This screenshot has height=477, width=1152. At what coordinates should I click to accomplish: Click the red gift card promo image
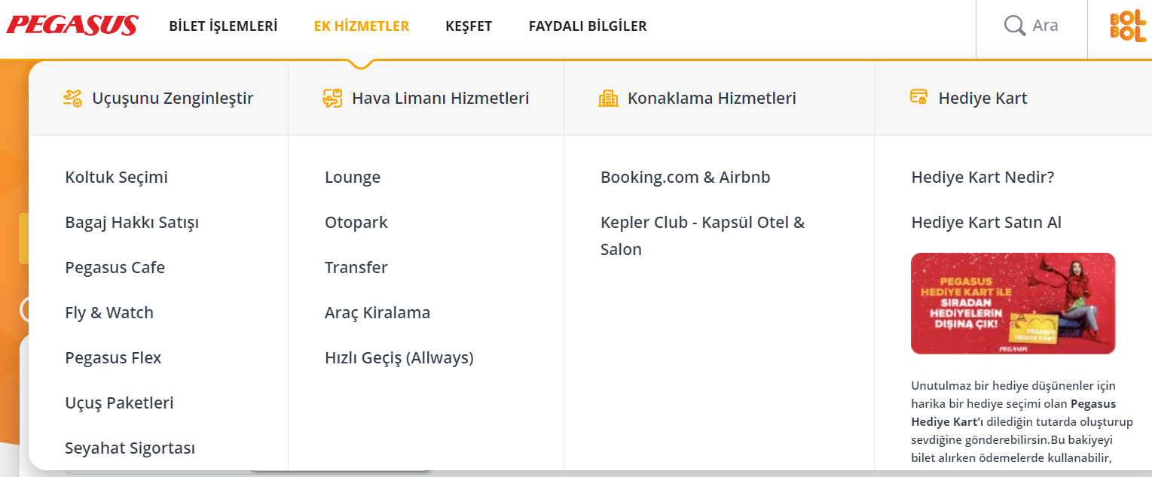tap(1013, 303)
